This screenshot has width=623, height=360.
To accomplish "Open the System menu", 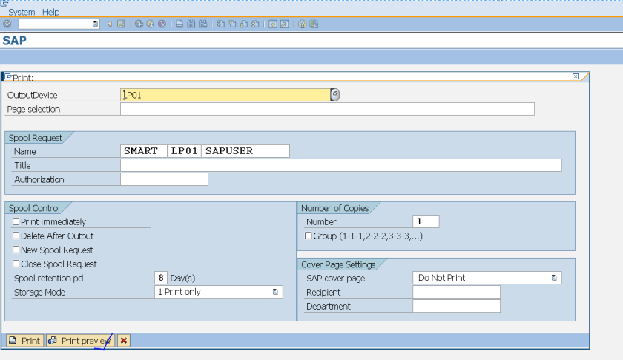I will pos(22,13).
